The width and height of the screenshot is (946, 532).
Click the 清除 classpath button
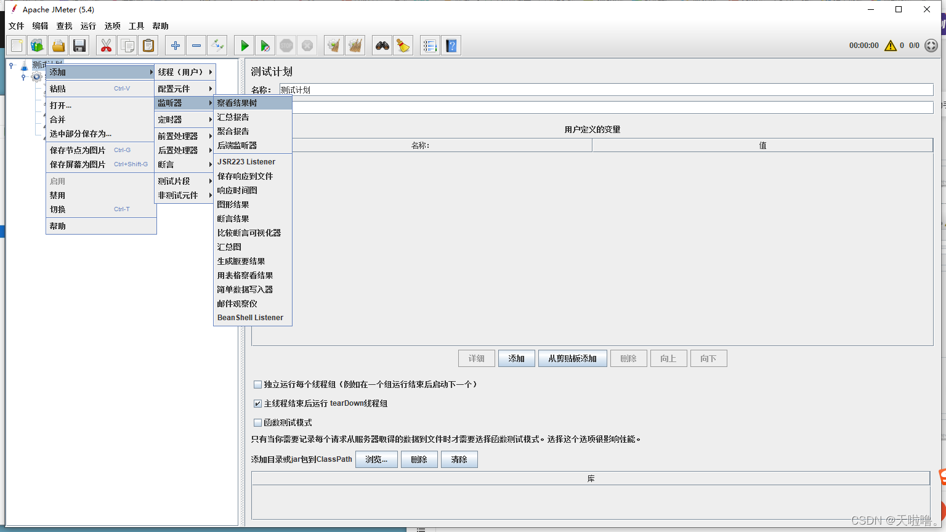click(x=459, y=459)
